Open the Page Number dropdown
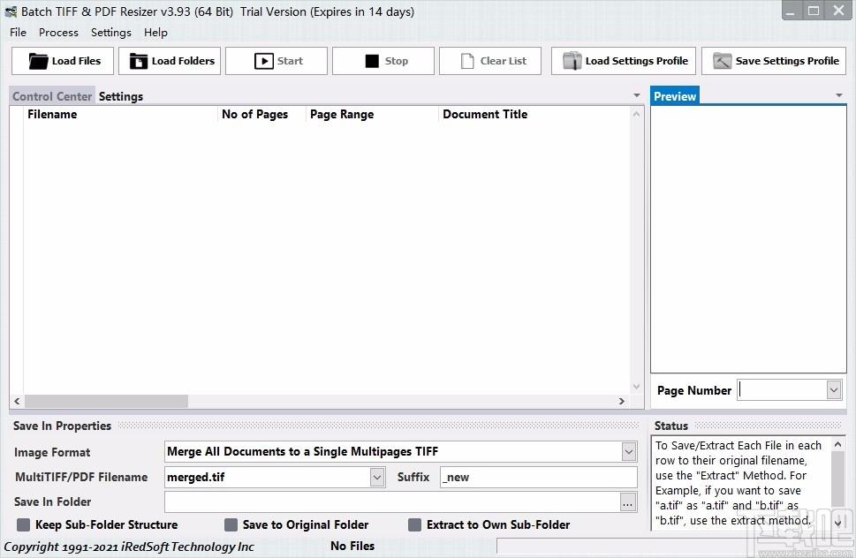 (x=834, y=390)
